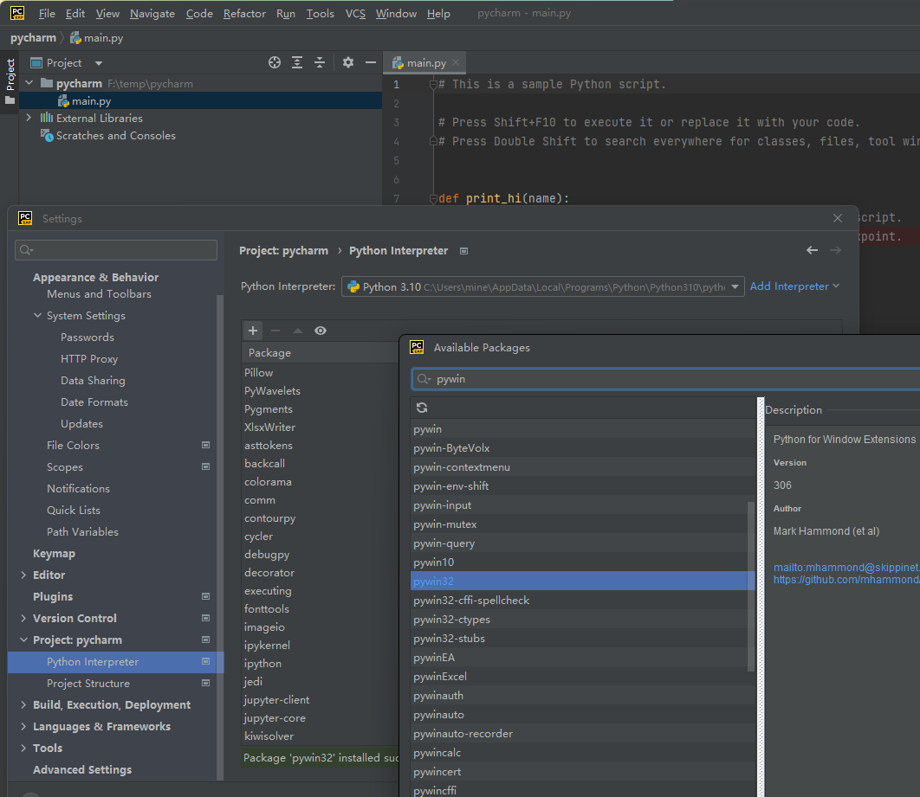The image size is (920, 797).
Task: Select ipython in installed packages
Action: [262, 664]
